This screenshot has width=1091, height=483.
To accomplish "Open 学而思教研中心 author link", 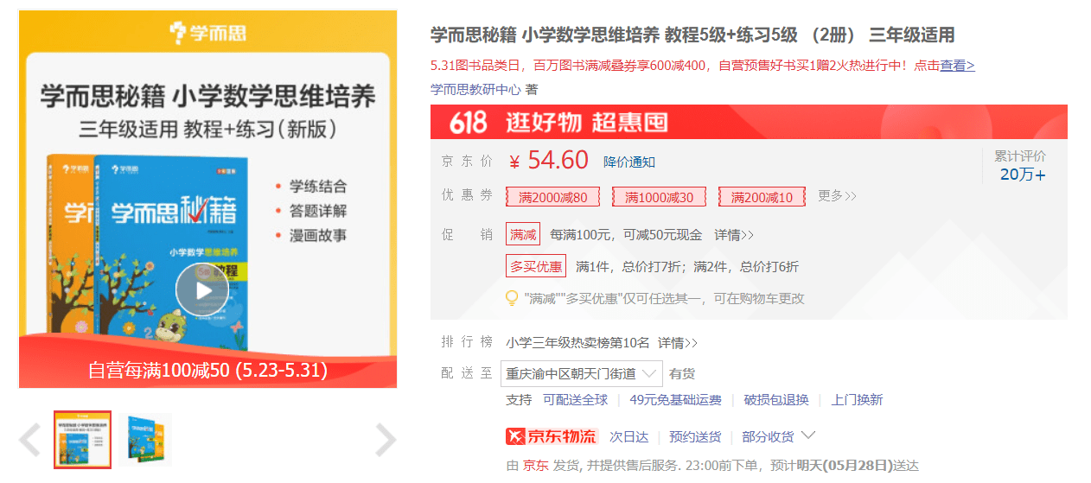I will point(475,89).
